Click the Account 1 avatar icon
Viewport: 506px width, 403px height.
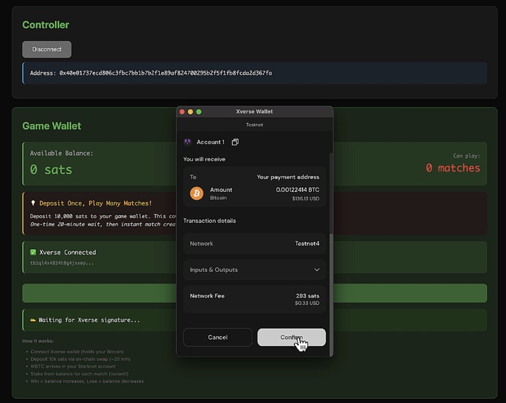[x=187, y=142]
